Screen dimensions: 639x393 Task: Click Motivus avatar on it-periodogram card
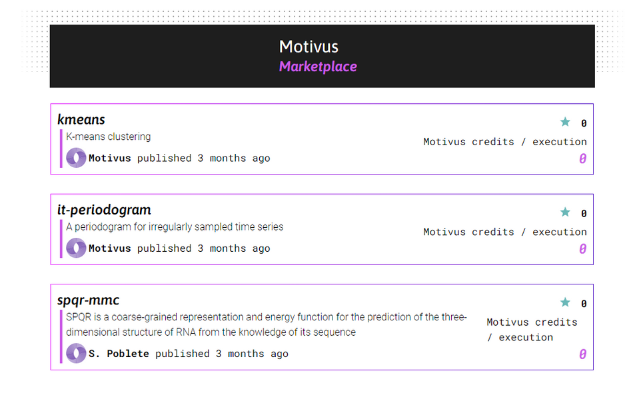point(76,248)
